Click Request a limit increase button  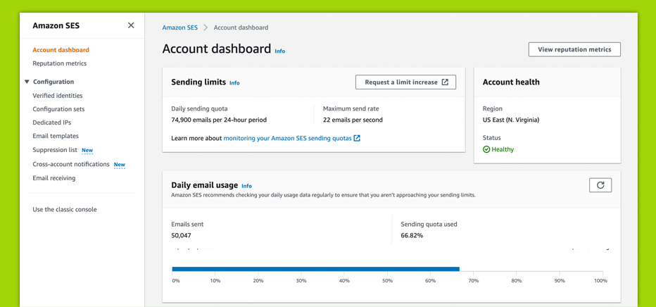click(x=405, y=82)
